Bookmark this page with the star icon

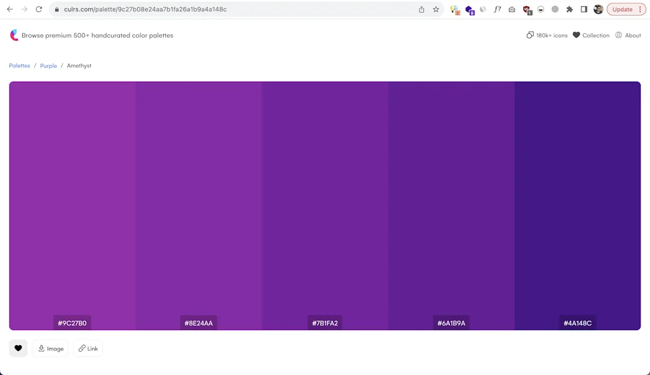pyautogui.click(x=435, y=9)
